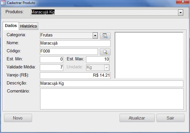Click into the Validade Média field

pos(51,68)
